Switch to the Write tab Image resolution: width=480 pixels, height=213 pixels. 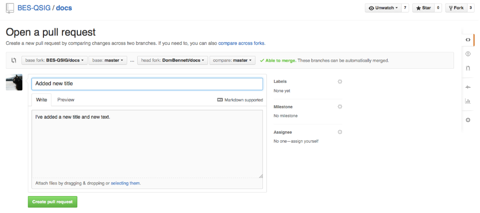[41, 100]
